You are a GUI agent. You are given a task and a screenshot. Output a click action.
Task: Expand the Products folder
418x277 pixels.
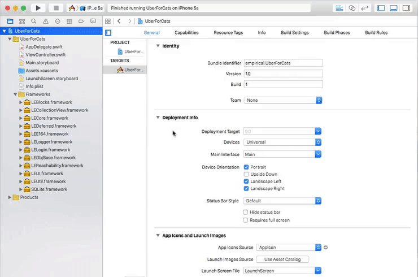coord(10,197)
